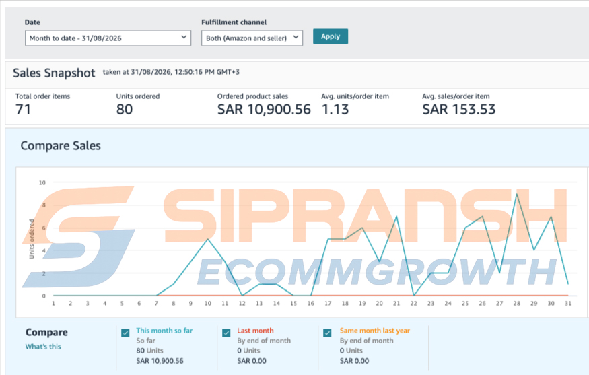Click the chart point at day 10
Image resolution: width=589 pixels, height=375 pixels.
click(208, 239)
